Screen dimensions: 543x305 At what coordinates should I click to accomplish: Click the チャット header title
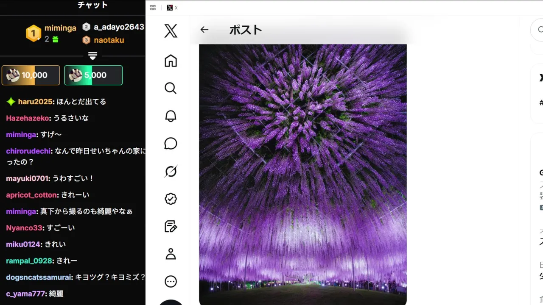pyautogui.click(x=92, y=5)
